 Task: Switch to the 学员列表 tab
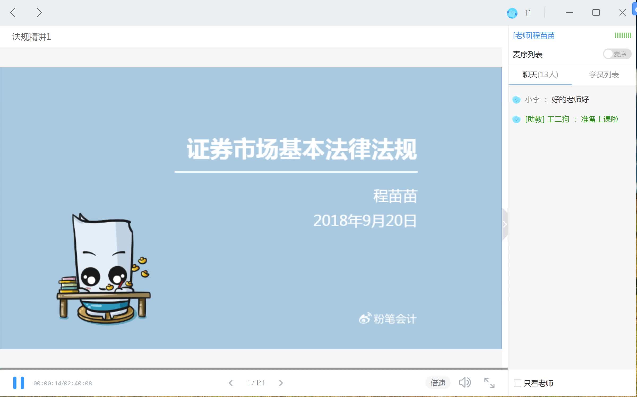pyautogui.click(x=604, y=75)
